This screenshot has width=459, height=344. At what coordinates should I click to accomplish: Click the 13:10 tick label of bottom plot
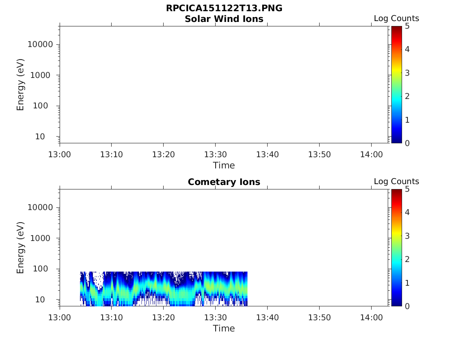point(112,318)
